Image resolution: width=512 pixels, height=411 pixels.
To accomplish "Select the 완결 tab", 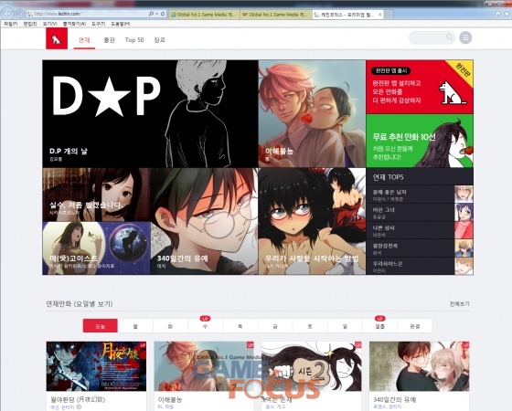I will (x=415, y=326).
